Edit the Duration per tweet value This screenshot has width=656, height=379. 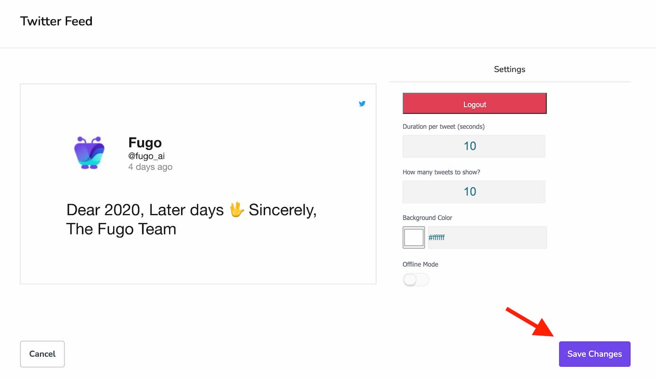click(474, 146)
